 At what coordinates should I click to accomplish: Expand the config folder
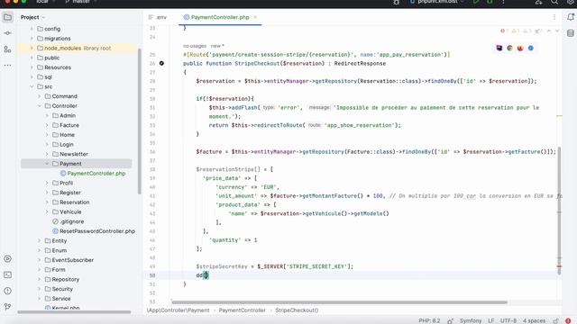(32, 29)
